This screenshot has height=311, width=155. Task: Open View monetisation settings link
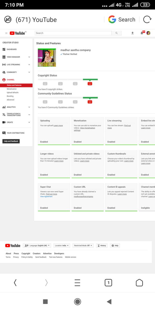coord(84,129)
